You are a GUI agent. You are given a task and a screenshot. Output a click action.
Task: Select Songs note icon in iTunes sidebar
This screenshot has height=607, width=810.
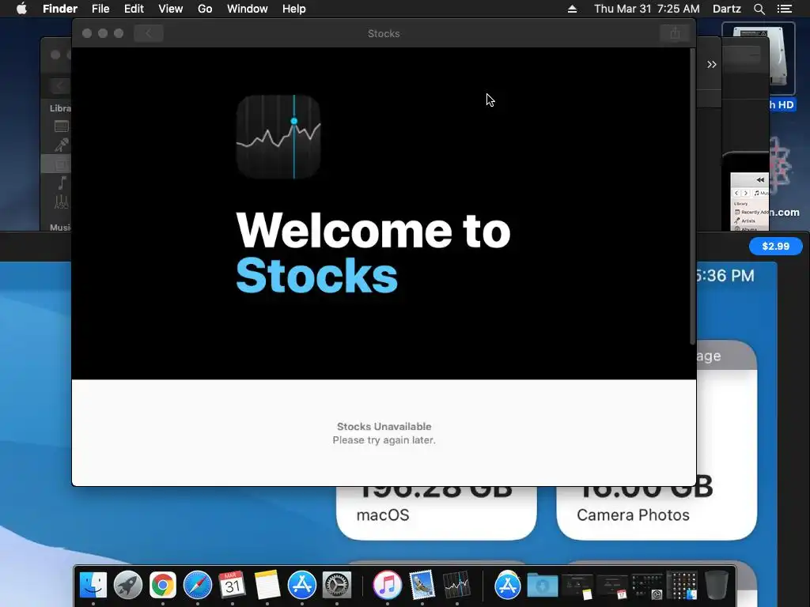click(x=61, y=183)
